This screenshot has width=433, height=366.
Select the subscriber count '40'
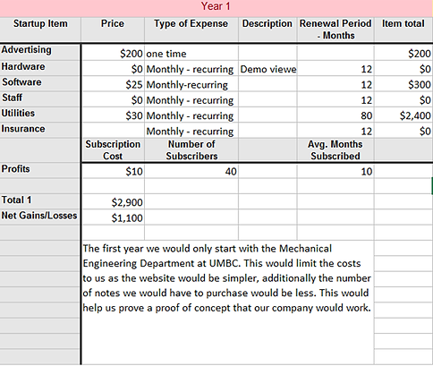[191, 171]
